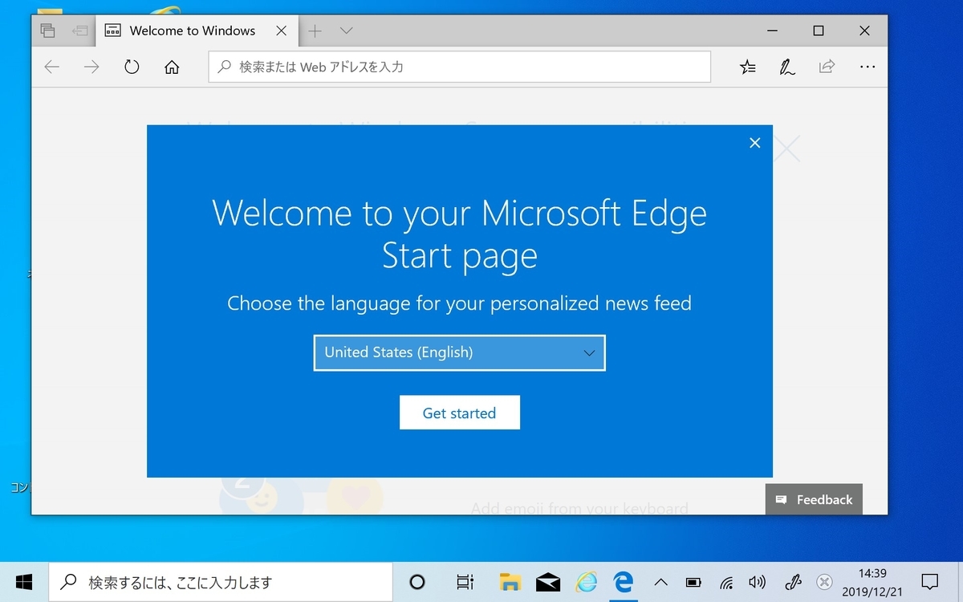The image size is (963, 602).
Task: Open the volume speaker tray icon
Action: click(757, 582)
